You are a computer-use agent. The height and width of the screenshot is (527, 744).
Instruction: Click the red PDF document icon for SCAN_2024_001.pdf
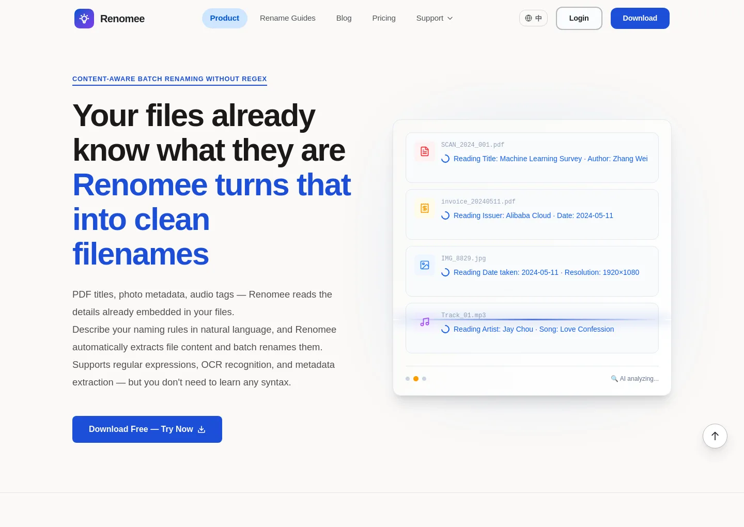click(425, 151)
